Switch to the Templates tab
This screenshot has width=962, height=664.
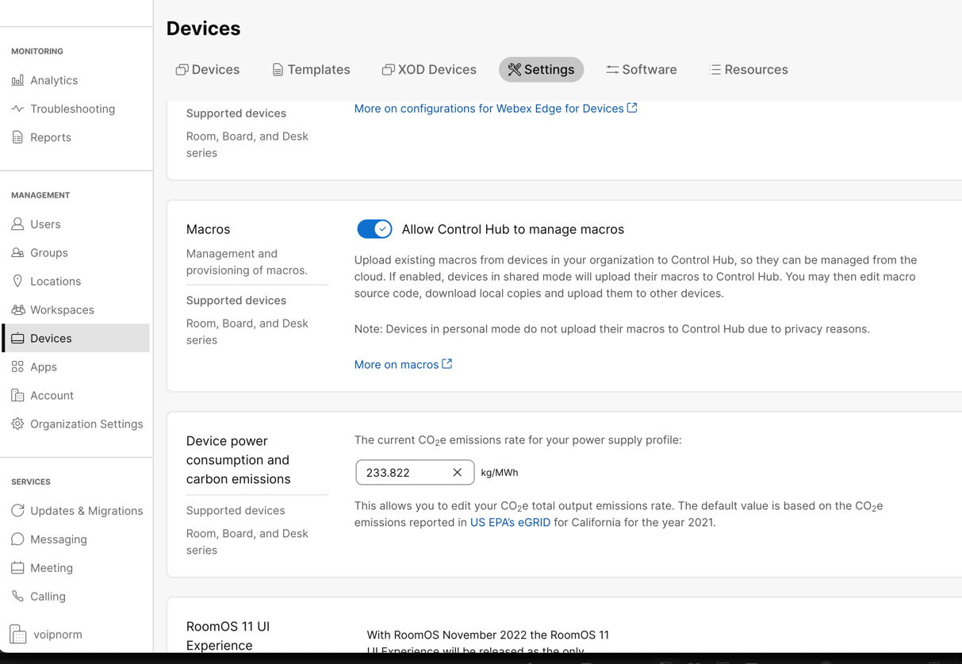coord(311,70)
